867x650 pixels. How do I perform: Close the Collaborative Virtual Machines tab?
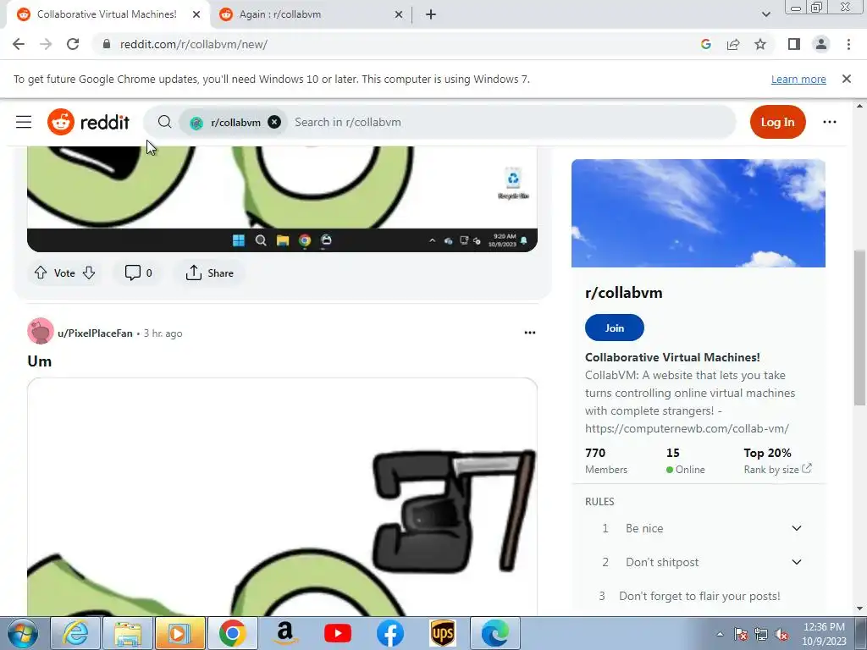[x=196, y=14]
